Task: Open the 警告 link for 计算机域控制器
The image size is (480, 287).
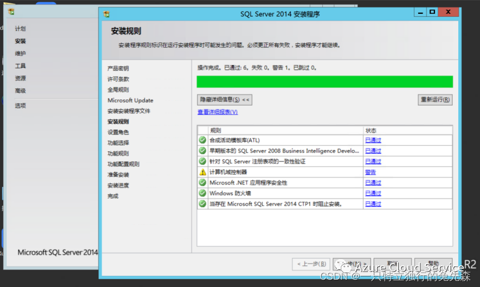Action: (370, 172)
